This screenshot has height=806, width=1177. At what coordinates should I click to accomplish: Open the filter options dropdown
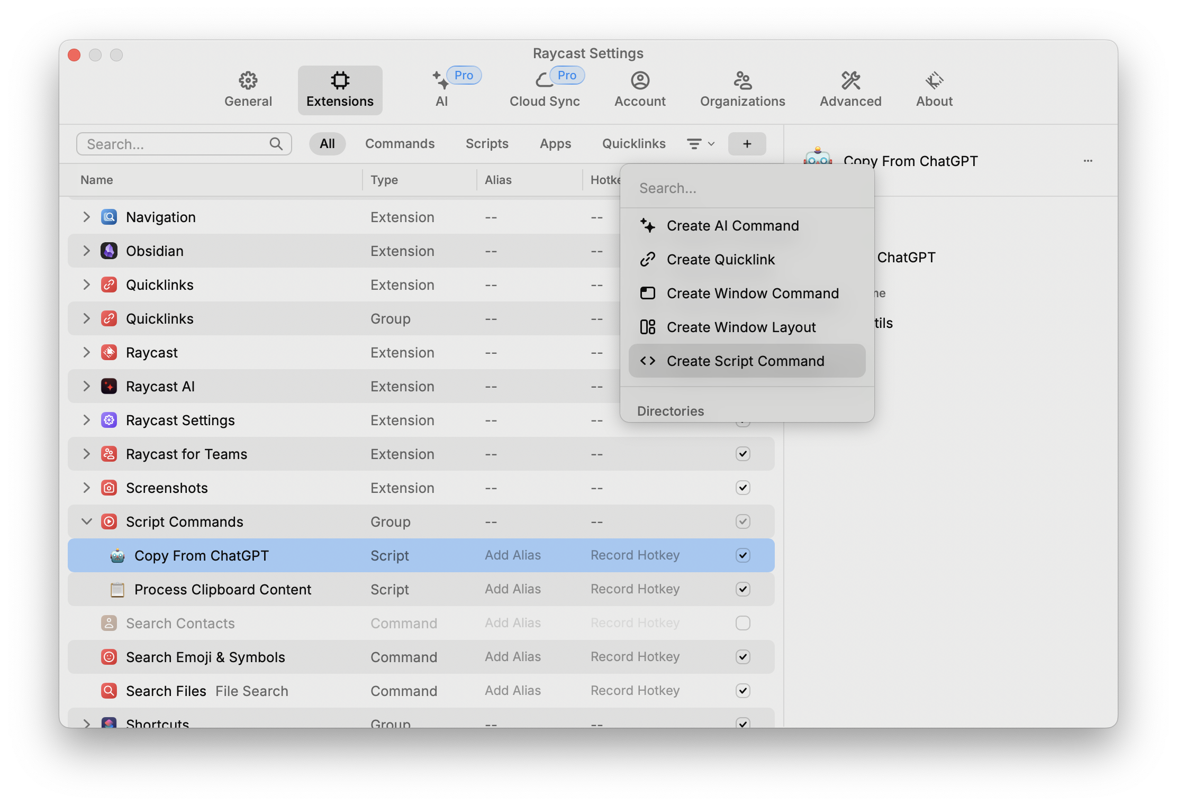click(701, 144)
